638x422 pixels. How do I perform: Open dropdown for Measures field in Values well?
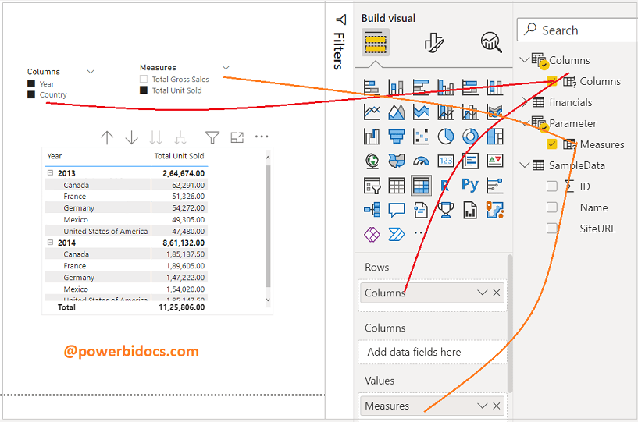point(482,406)
